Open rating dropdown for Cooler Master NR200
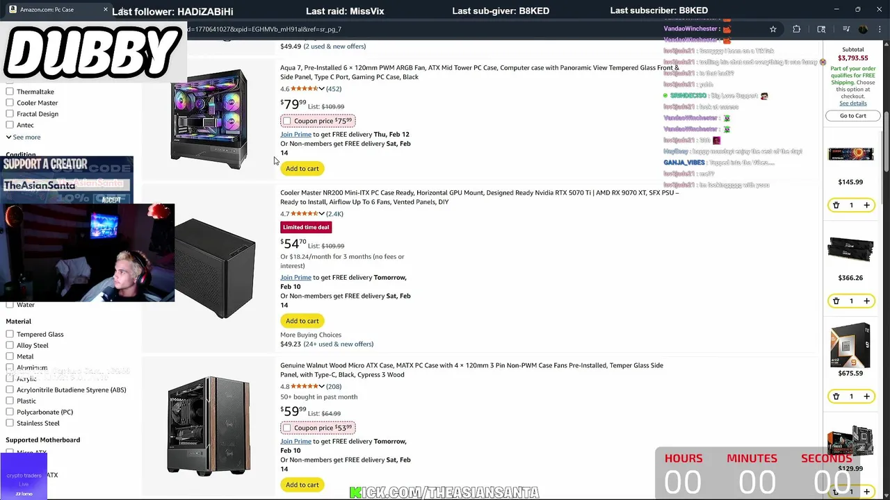 (x=321, y=214)
